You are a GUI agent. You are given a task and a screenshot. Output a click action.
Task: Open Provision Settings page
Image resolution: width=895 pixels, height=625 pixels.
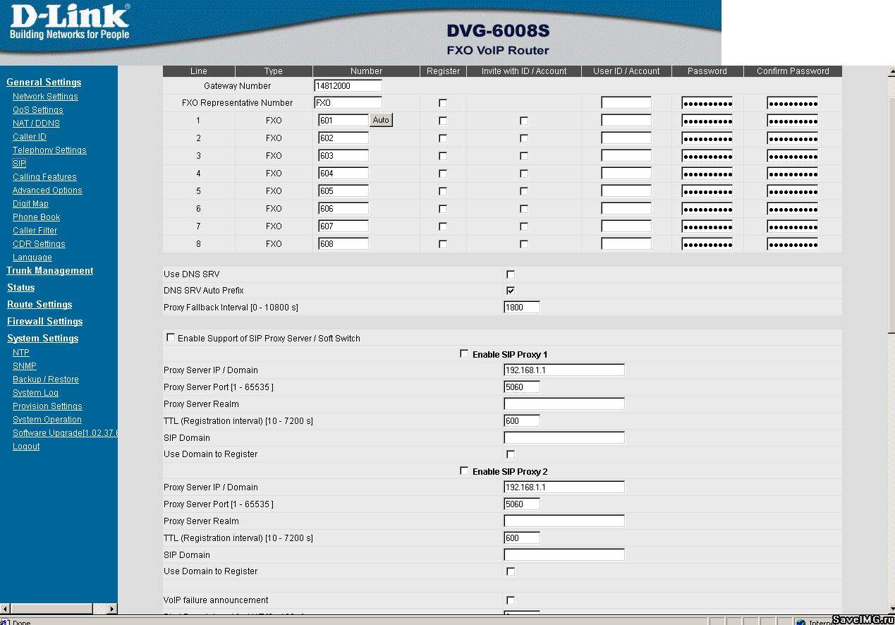click(x=47, y=406)
